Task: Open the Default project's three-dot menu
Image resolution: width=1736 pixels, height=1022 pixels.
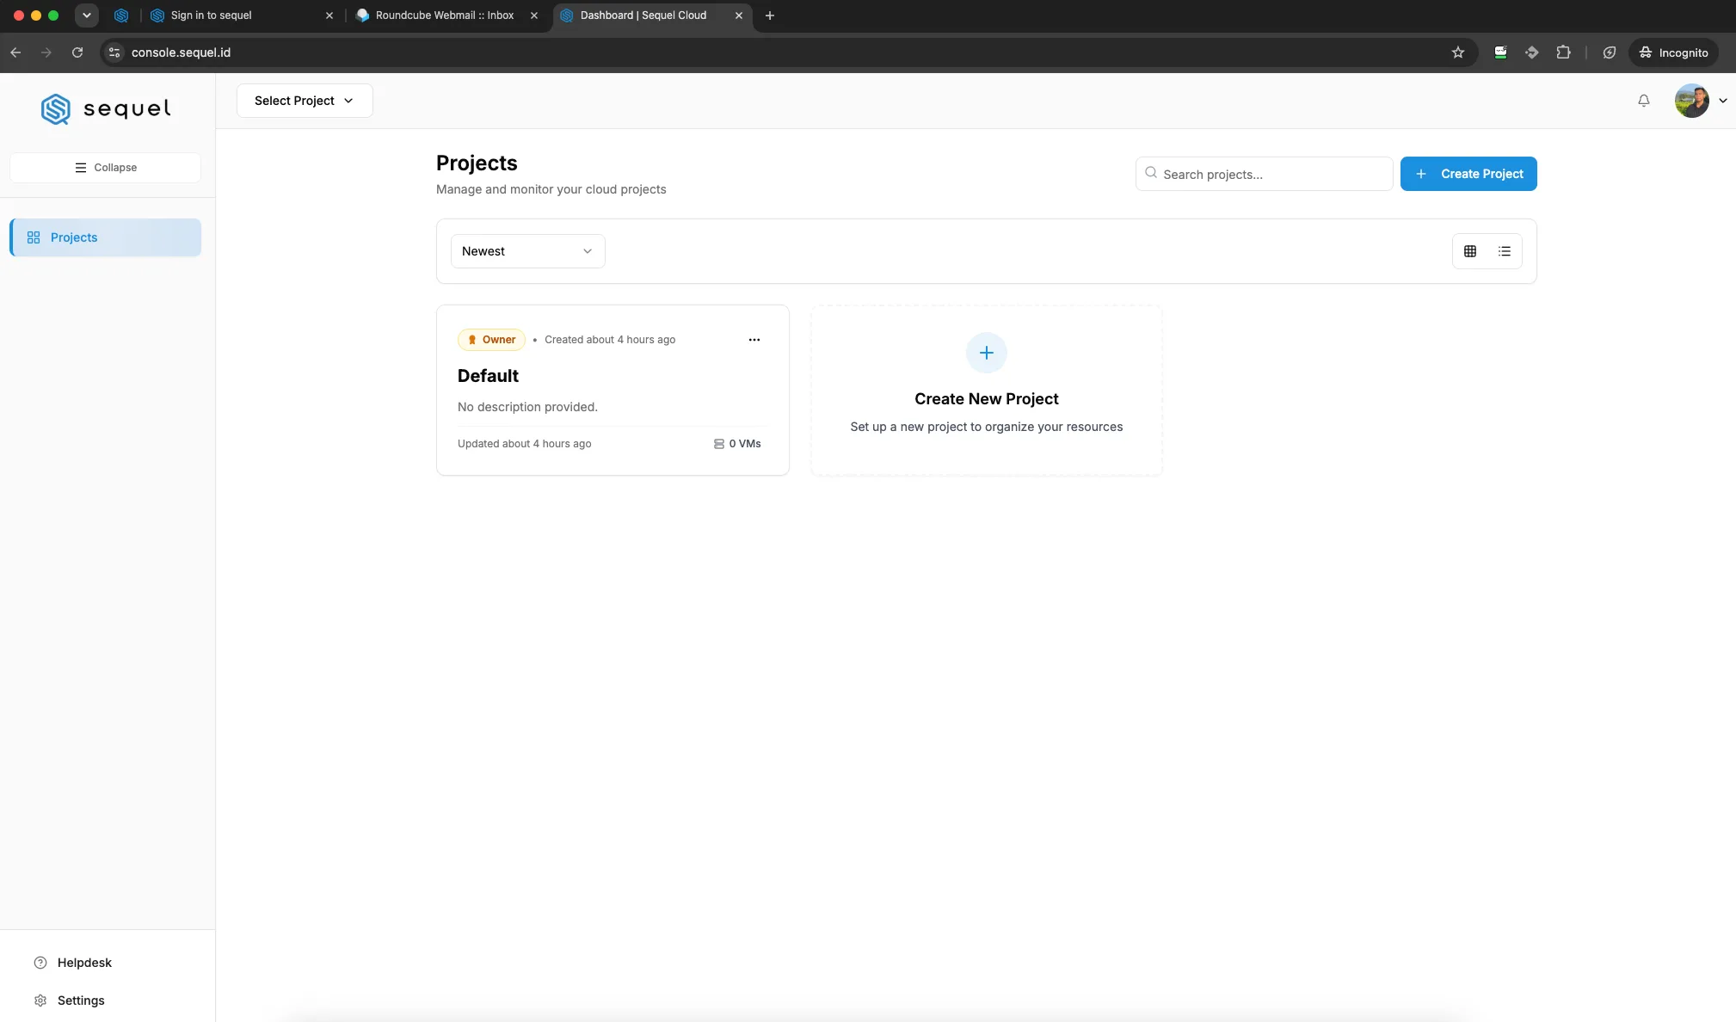Action: pyautogui.click(x=754, y=340)
